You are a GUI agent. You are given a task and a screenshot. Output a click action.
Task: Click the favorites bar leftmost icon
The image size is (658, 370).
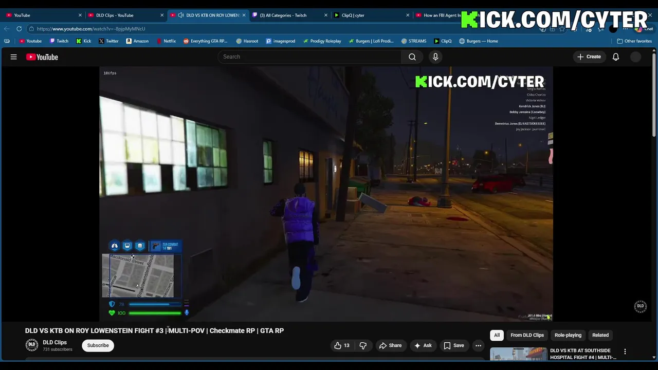tap(7, 41)
